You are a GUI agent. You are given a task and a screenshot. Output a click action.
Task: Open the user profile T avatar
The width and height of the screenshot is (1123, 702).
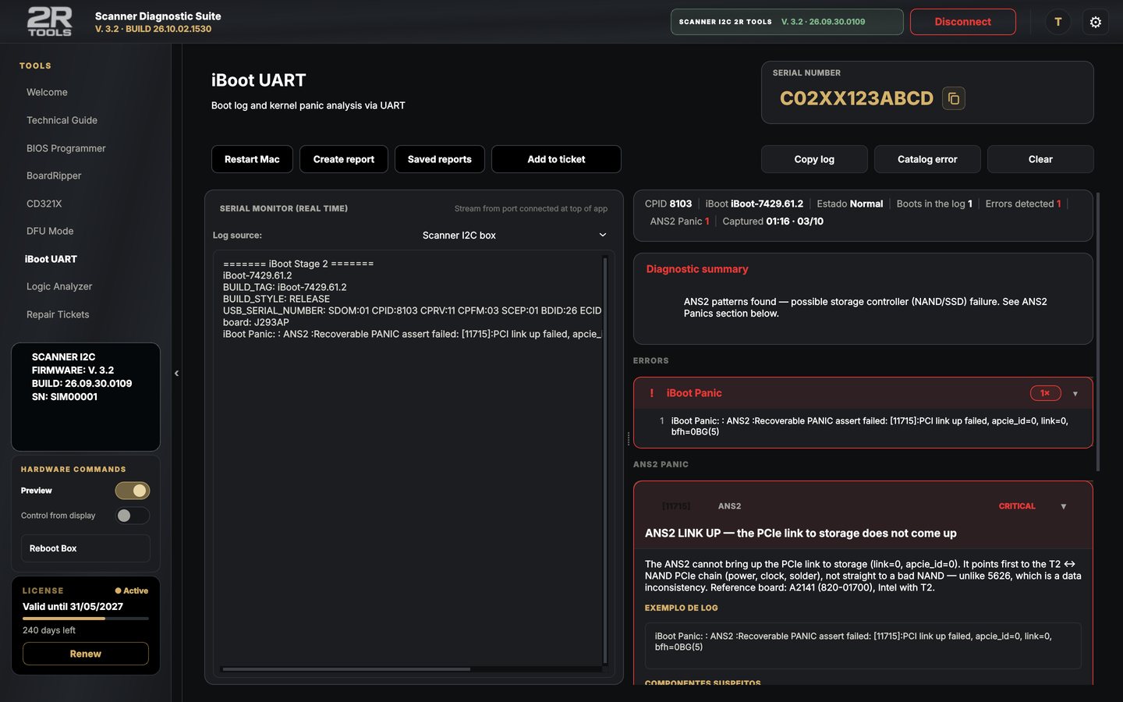point(1057,22)
